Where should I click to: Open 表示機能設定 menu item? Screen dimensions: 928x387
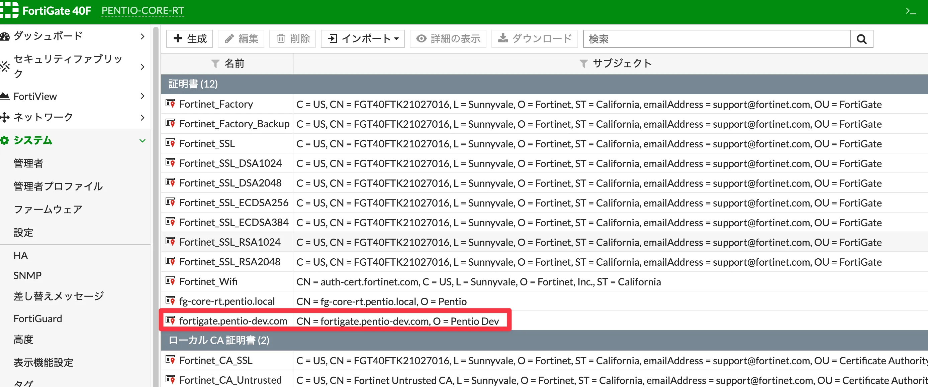click(43, 362)
